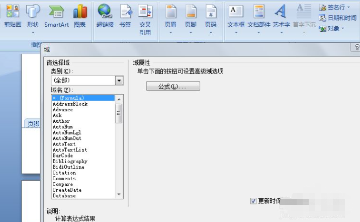Click the Date and Time (日期和时间) button
Image resolution: width=360 pixels, height=222 pixels.
338,18
